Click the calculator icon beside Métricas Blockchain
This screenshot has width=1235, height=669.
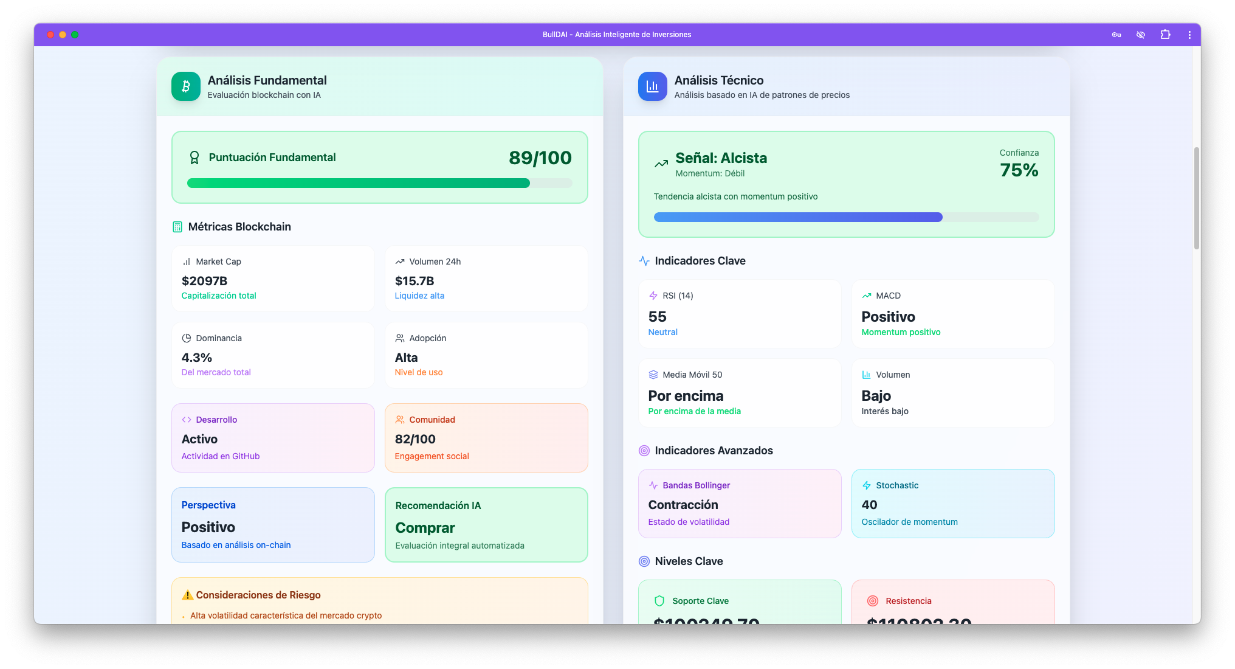coord(177,227)
